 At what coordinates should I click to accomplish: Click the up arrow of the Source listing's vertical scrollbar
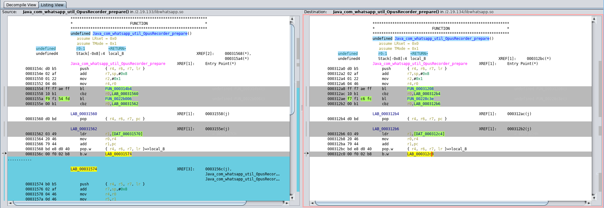[292, 19]
